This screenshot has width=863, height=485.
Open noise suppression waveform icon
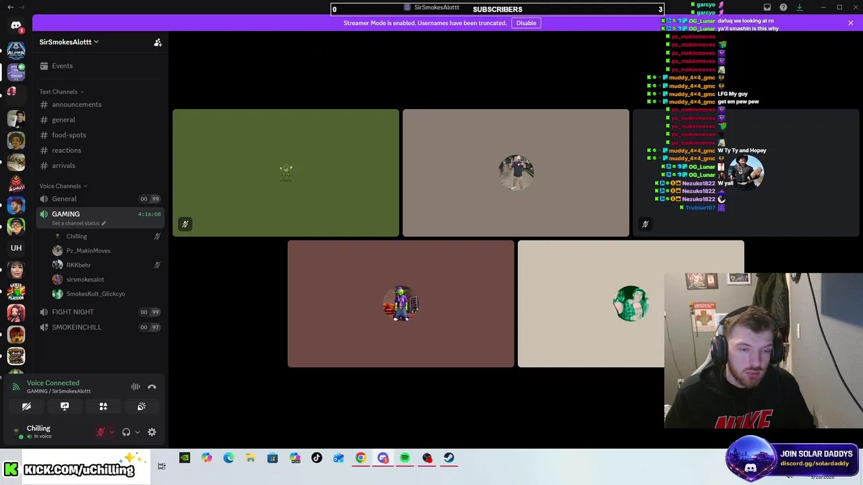tap(136, 387)
